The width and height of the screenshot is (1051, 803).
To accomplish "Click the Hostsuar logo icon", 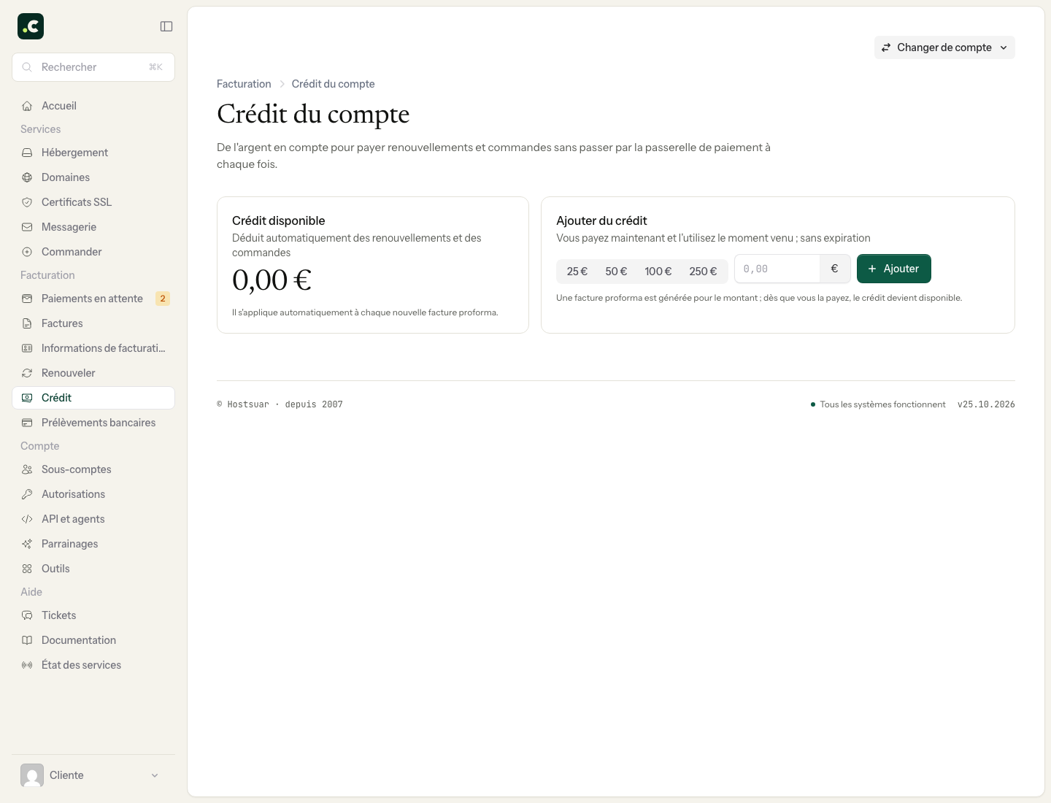I will click(31, 26).
